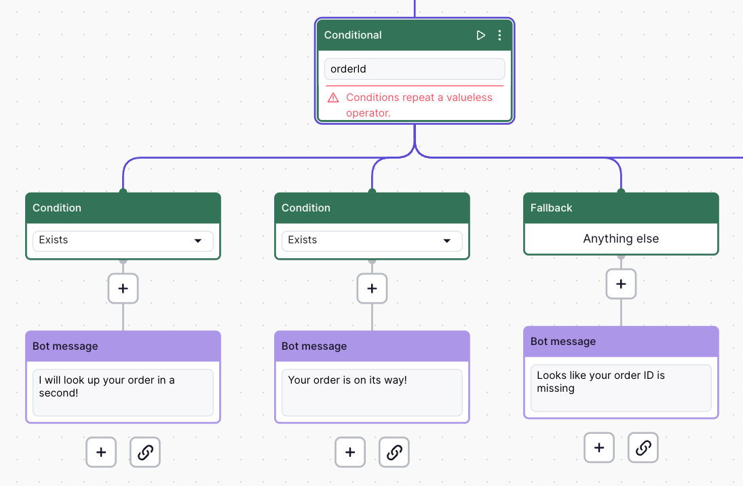Edit the "Looks like your order ID is missing" text
The height and width of the screenshot is (486, 743).
click(621, 388)
